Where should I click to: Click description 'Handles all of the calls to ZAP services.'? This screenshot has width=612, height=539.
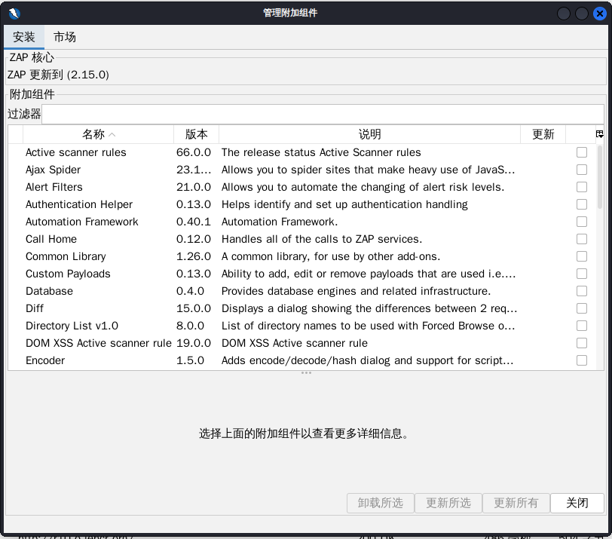(322, 239)
